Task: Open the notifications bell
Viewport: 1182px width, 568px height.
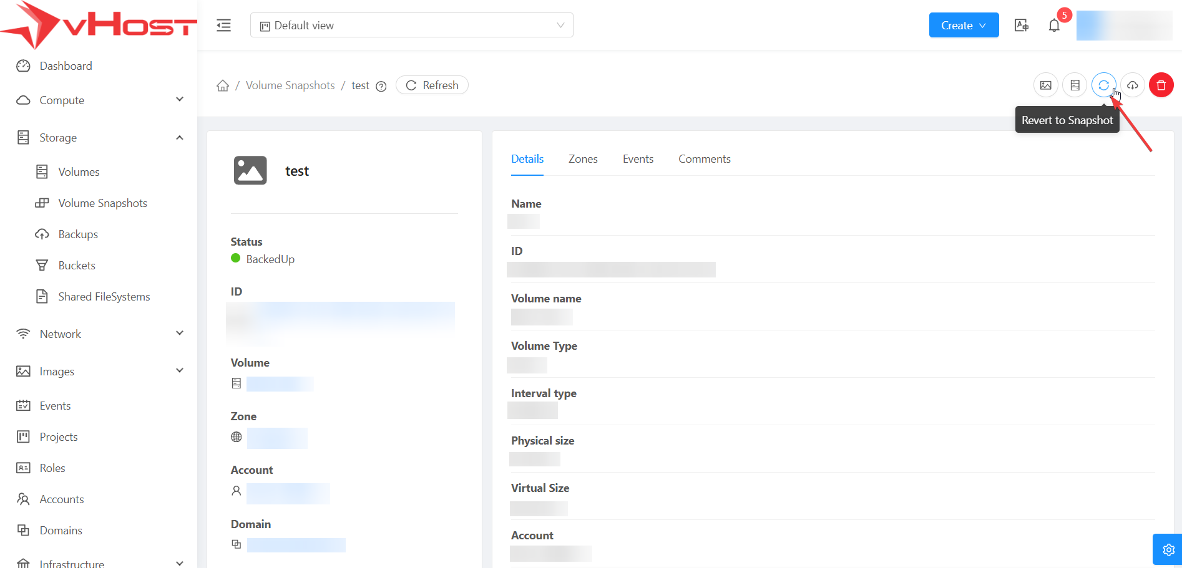Action: (1054, 26)
